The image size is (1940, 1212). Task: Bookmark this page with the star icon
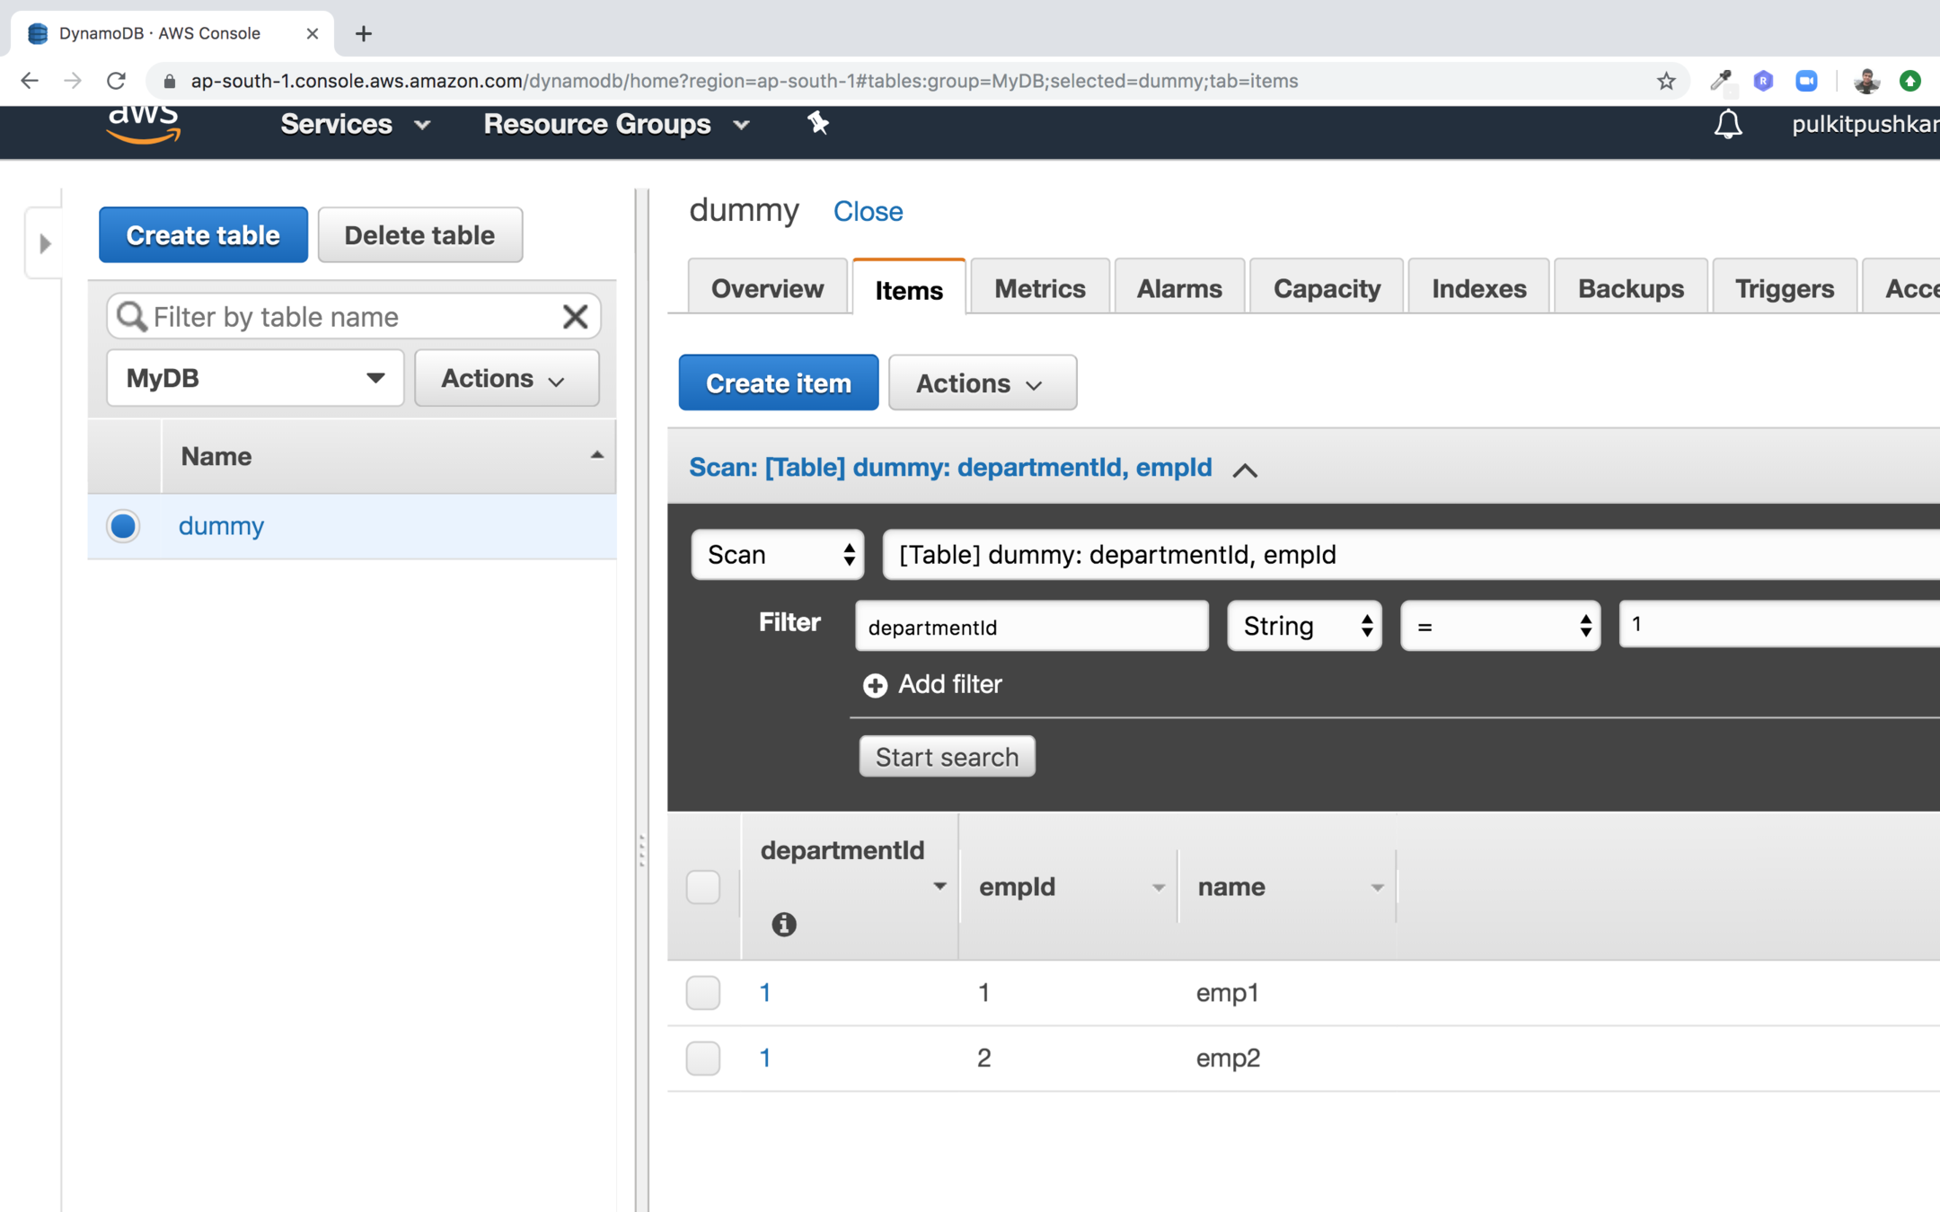1666,81
